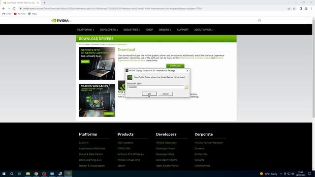Image resolution: width=315 pixels, height=177 pixels.
Task: Open the Chrome profile icon
Action: (x=306, y=9)
